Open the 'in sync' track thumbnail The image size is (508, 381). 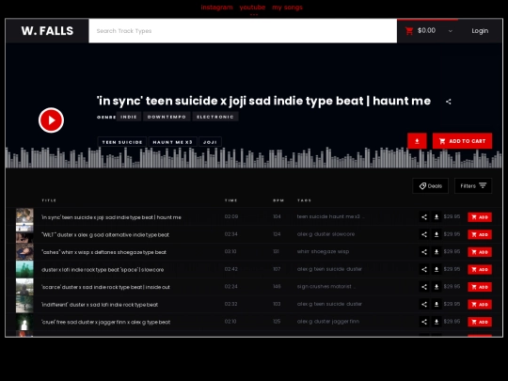coord(24,217)
